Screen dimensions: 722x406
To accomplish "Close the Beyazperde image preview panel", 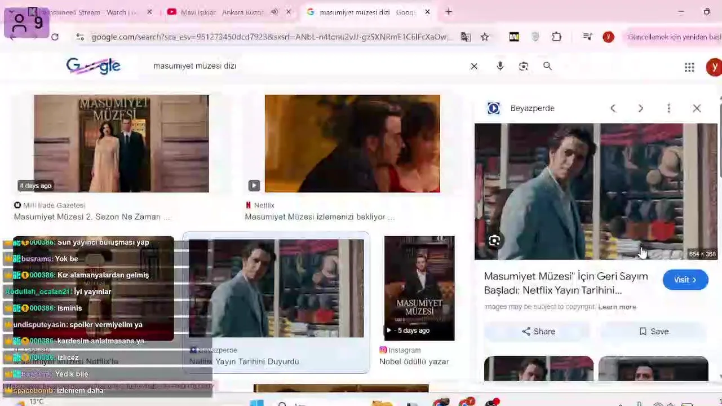I will (697, 108).
